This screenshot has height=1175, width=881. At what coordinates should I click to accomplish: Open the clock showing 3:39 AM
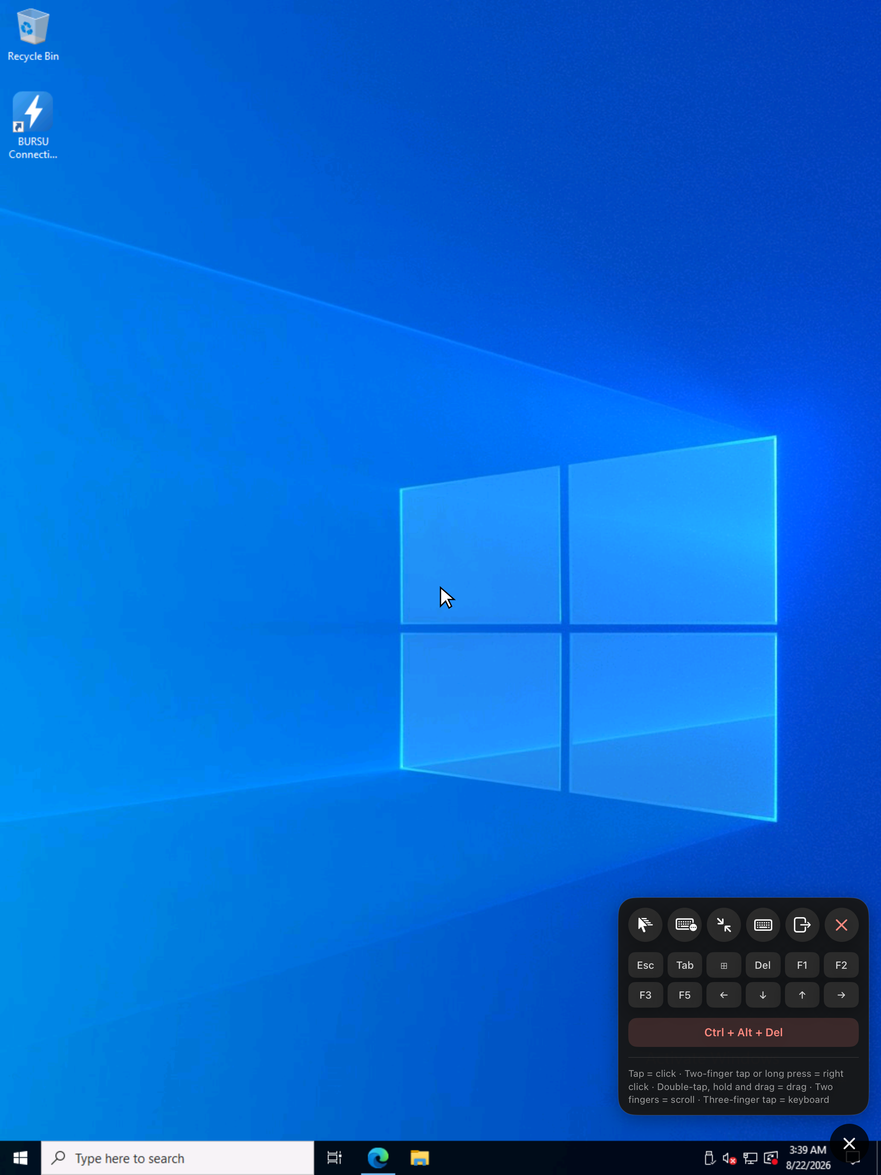[808, 1158]
